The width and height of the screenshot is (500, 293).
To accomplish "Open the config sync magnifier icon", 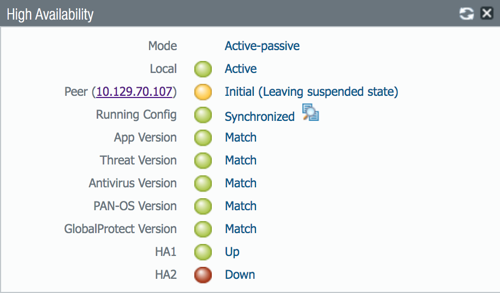I will click(311, 113).
